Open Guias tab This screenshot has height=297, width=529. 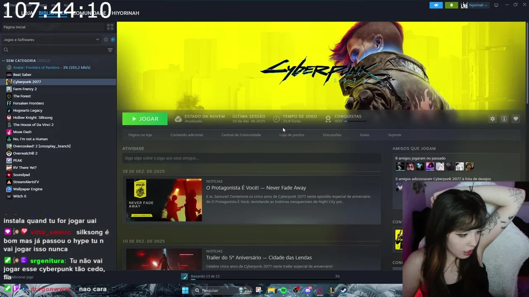coord(365,135)
